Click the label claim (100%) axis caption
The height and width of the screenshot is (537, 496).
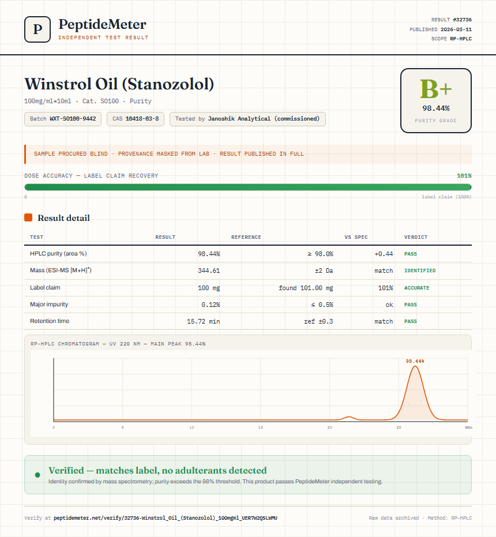[446, 197]
